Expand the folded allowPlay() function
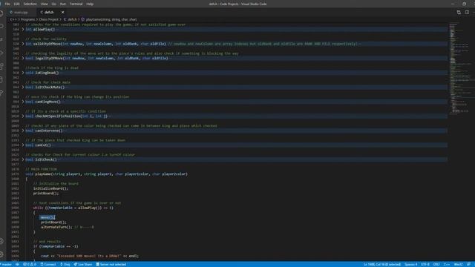Viewport: 475px width, 267px height. (x=23, y=30)
